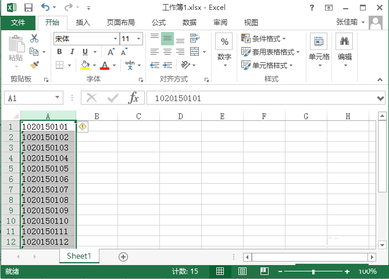Decrease indent icon
389x279 pixels.
click(155, 65)
